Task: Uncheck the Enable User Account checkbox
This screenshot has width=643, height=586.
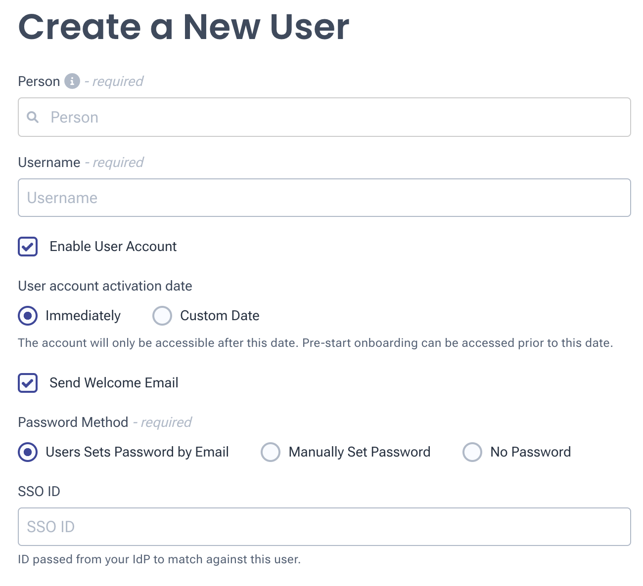Action: [x=28, y=247]
